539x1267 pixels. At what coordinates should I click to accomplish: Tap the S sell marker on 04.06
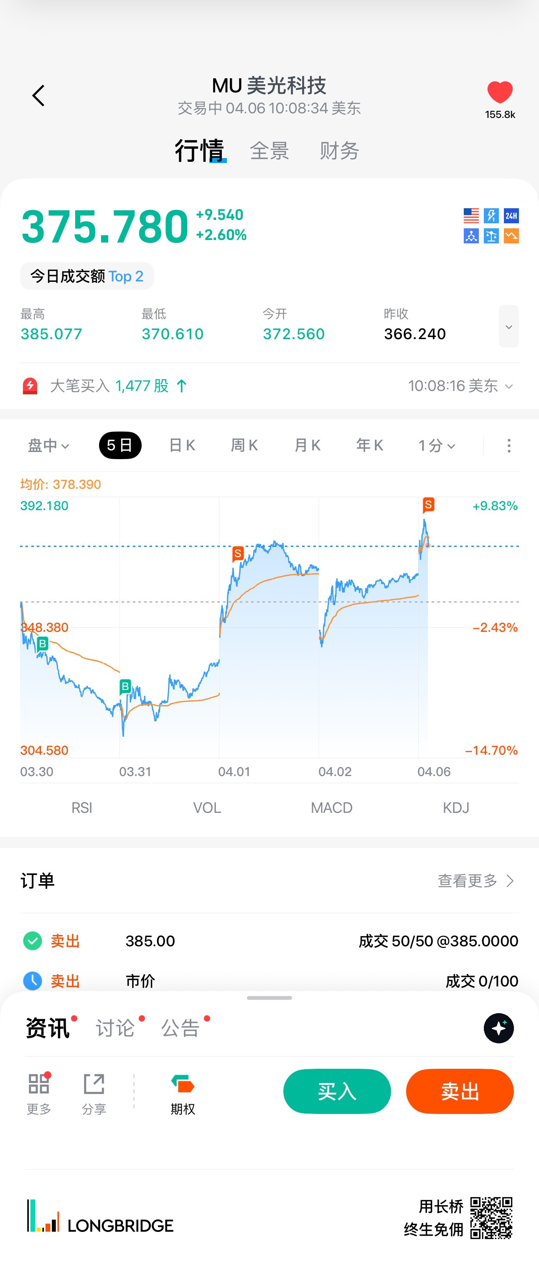tap(428, 505)
